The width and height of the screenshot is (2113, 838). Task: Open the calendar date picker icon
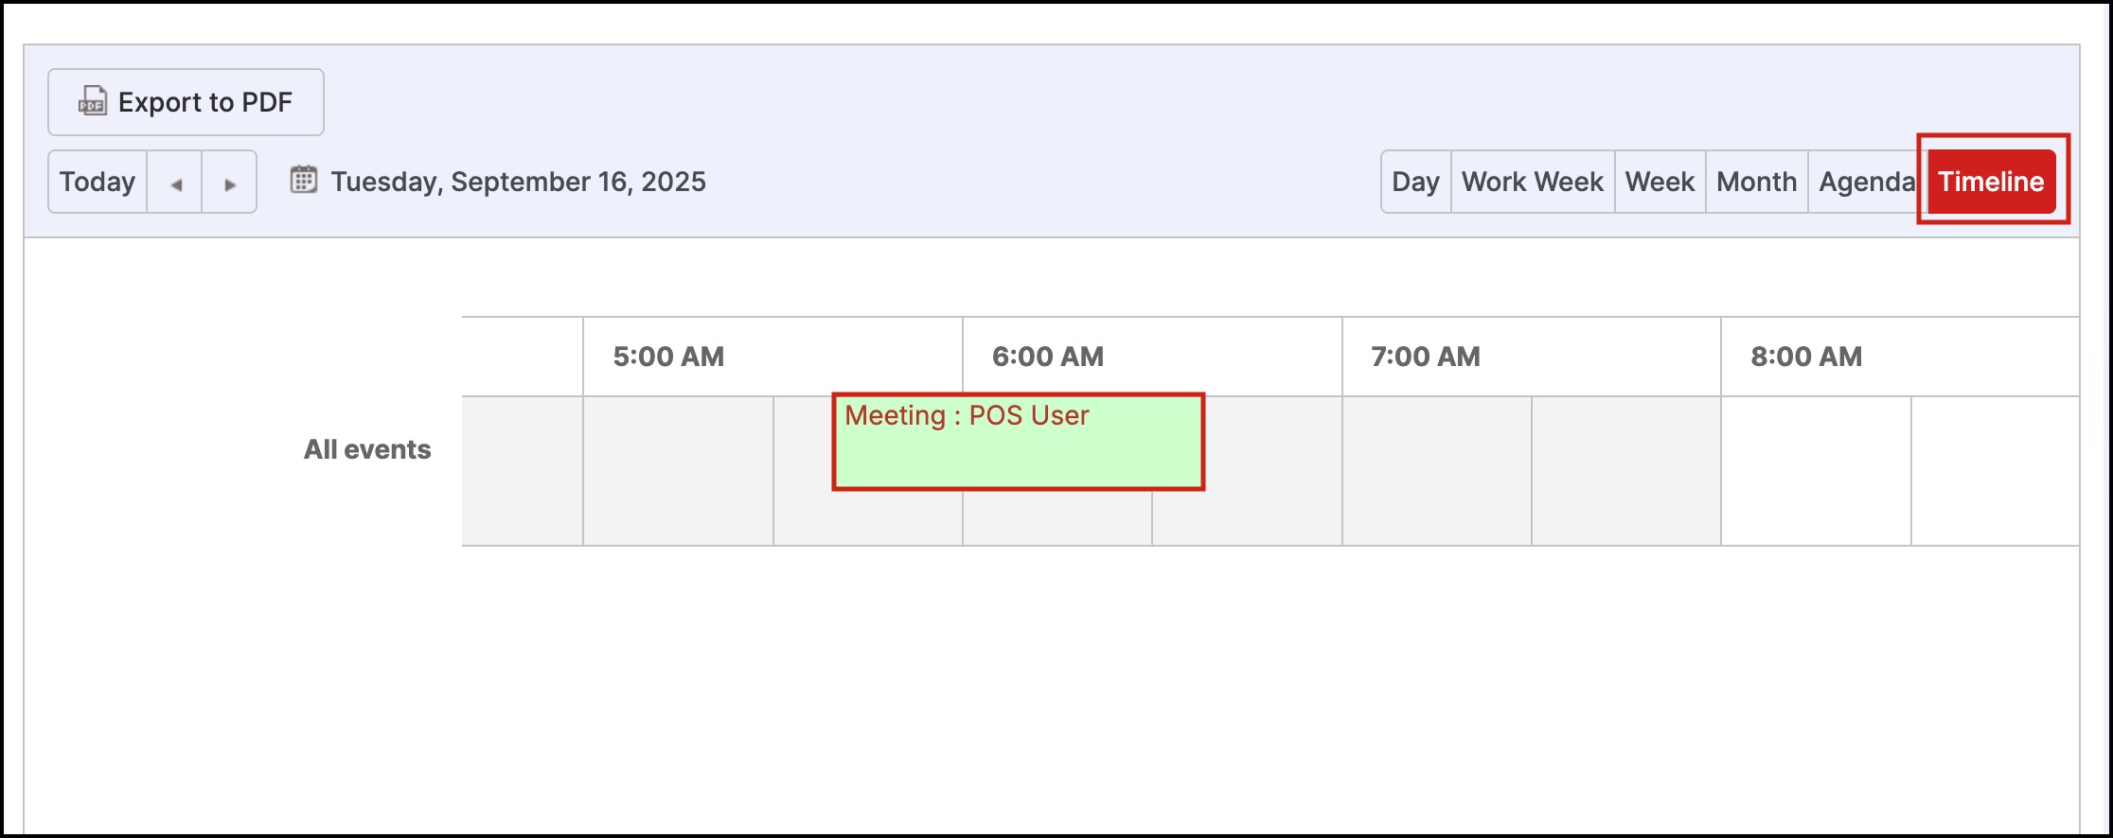pyautogui.click(x=303, y=180)
